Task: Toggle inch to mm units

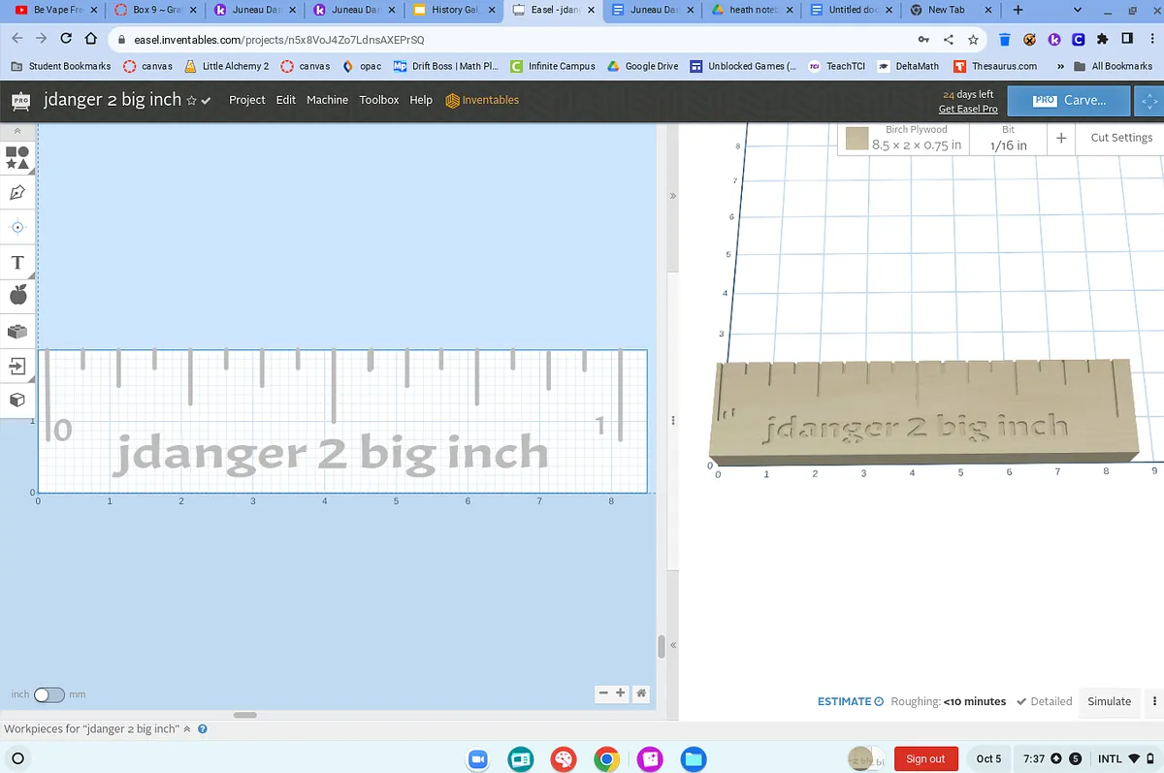Action: pyautogui.click(x=48, y=694)
